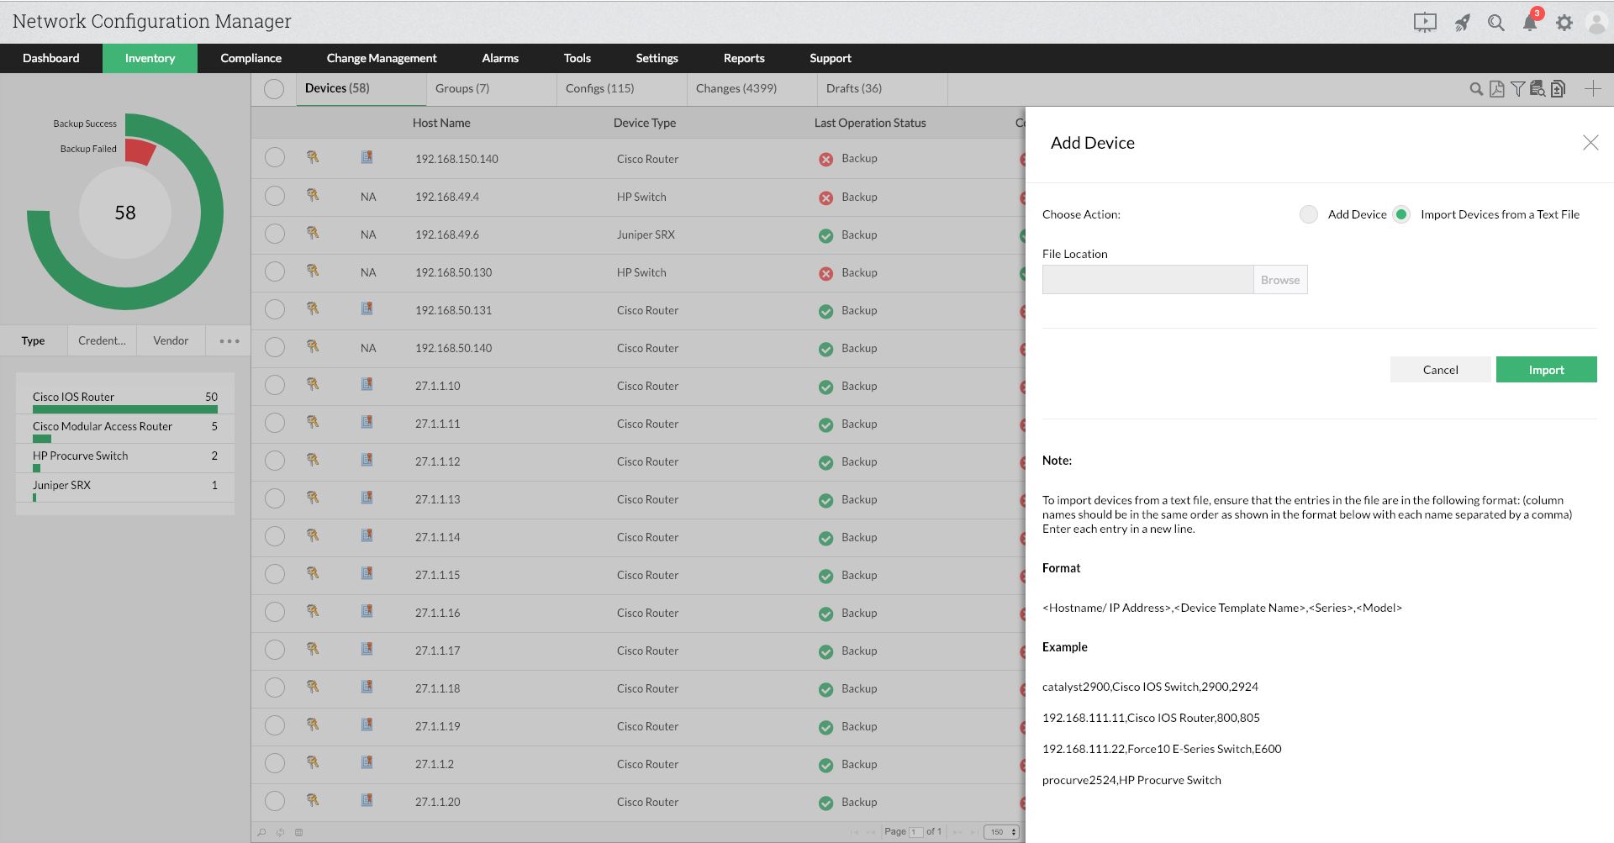1614x843 pixels.
Task: Click the device list search icon
Action: [1476, 89]
